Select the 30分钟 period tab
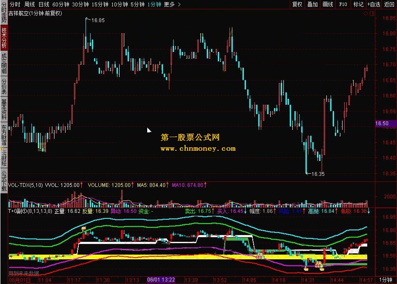The width and height of the screenshot is (397, 284). tap(80, 4)
